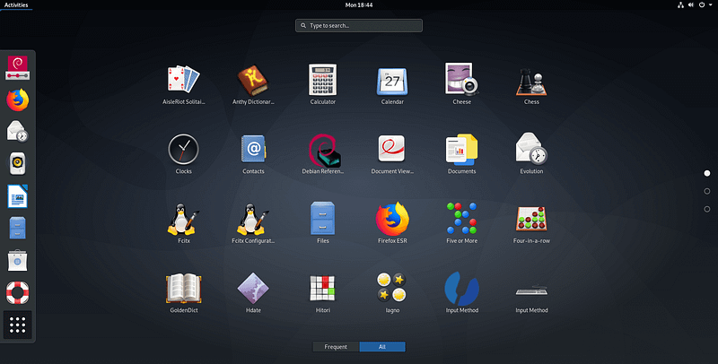This screenshot has height=364, width=718.
Task: Click the network icon in the top bar
Action: pyautogui.click(x=680, y=5)
